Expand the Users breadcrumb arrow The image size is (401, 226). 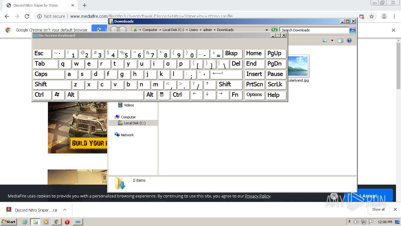pyautogui.click(x=200, y=30)
